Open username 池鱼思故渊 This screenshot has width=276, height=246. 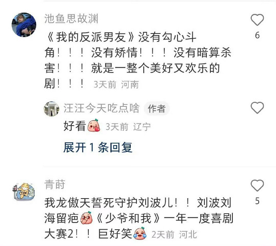pyautogui.click(x=71, y=19)
